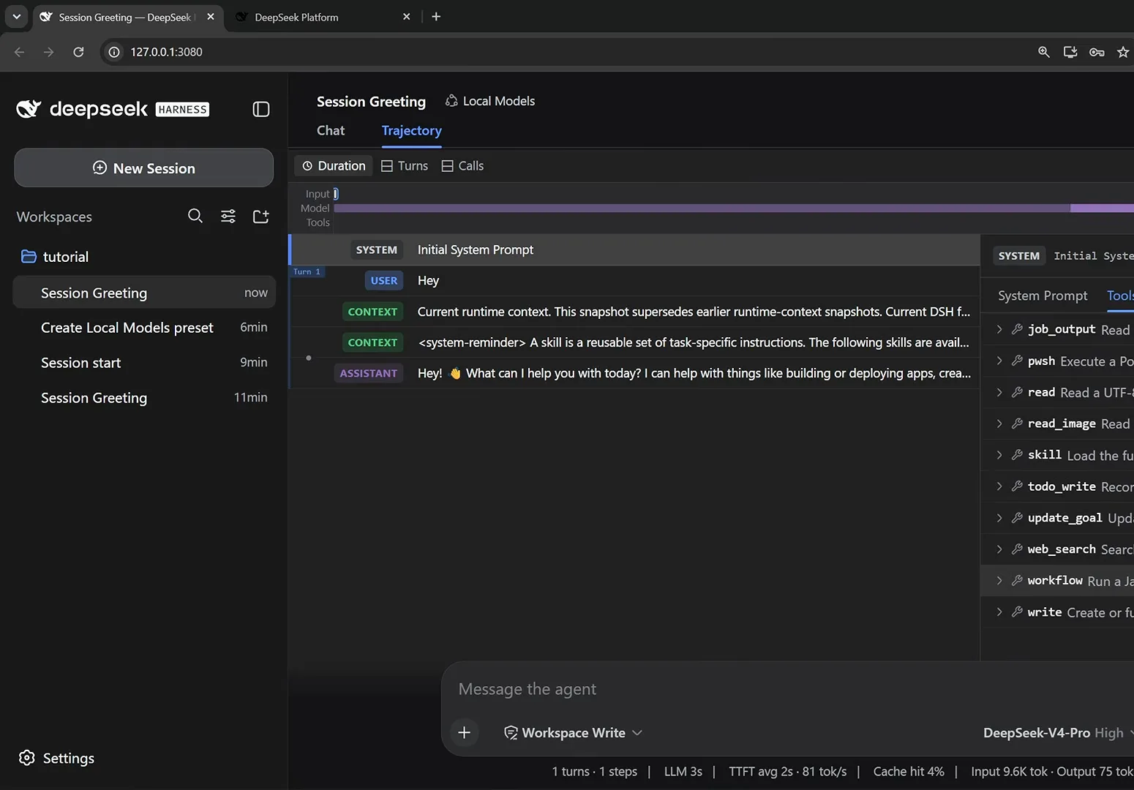This screenshot has height=790, width=1134.
Task: Expand the update_goal tool entry
Action: [999, 518]
